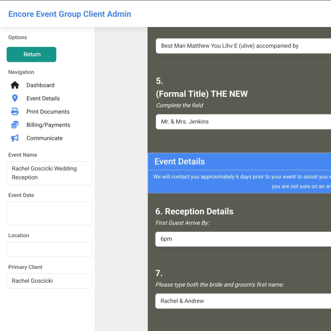Click the Mr. & Mrs. Jenkins field
331x331 pixels.
243,122
